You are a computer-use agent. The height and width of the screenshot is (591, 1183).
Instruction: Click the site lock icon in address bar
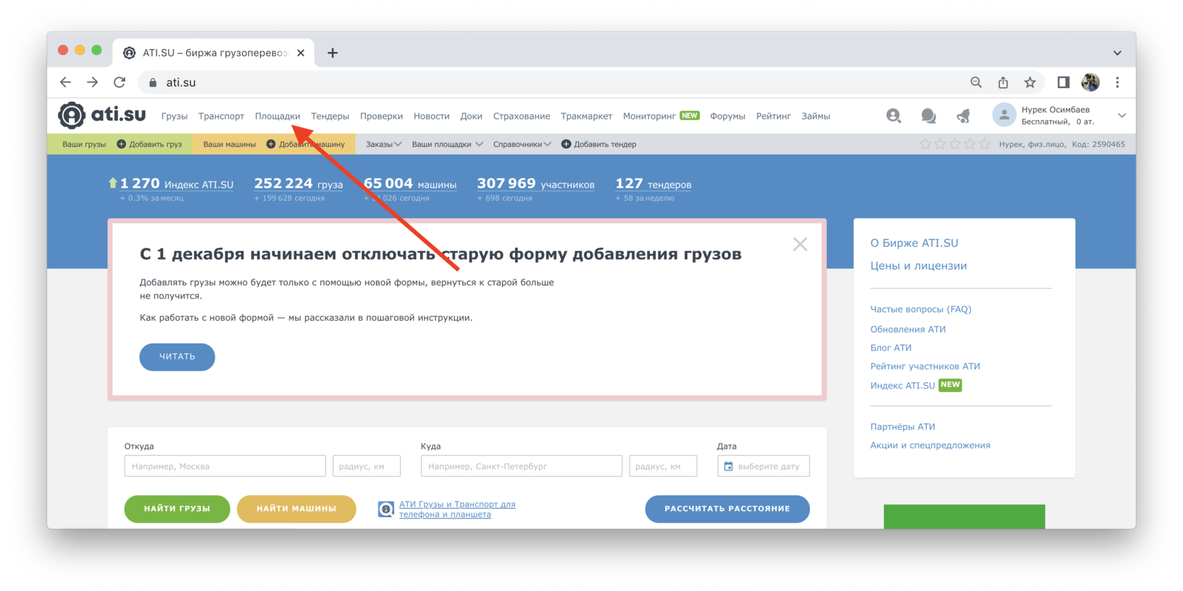coord(153,82)
